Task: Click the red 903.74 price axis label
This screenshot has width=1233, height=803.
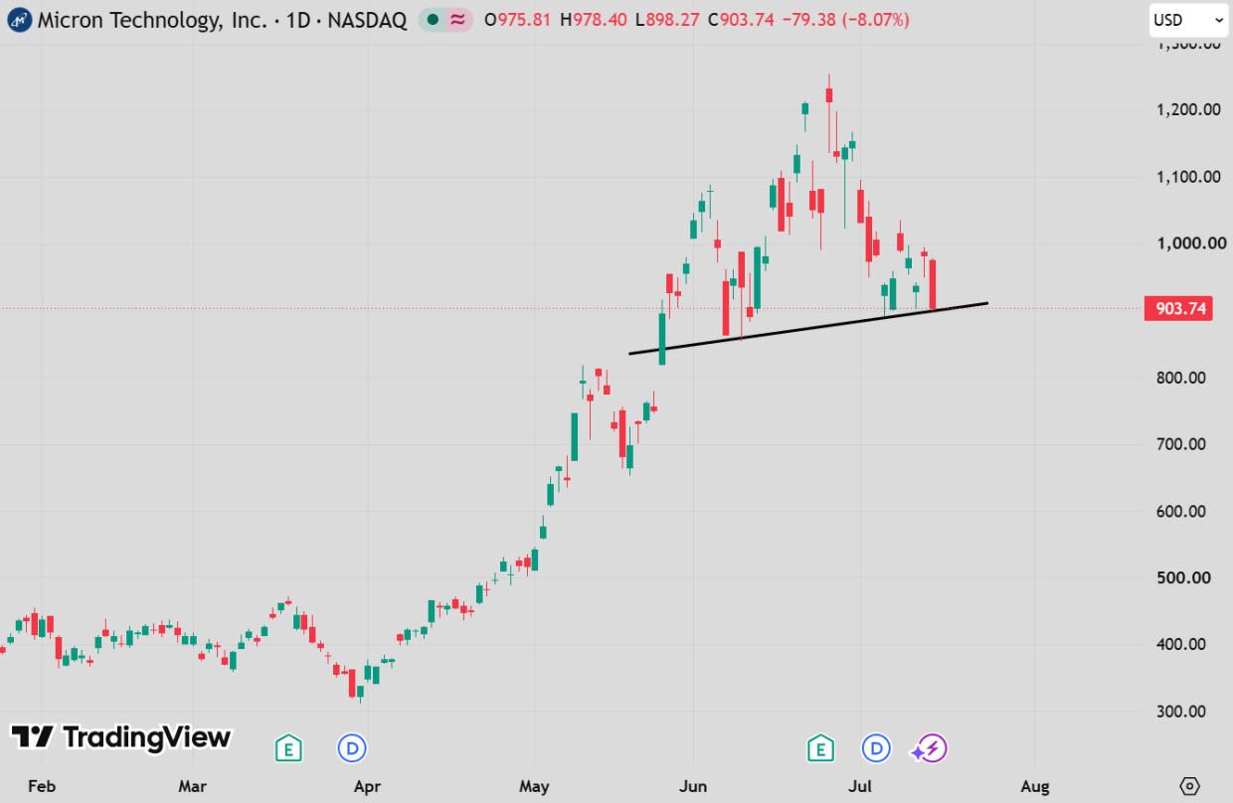Action: point(1179,309)
